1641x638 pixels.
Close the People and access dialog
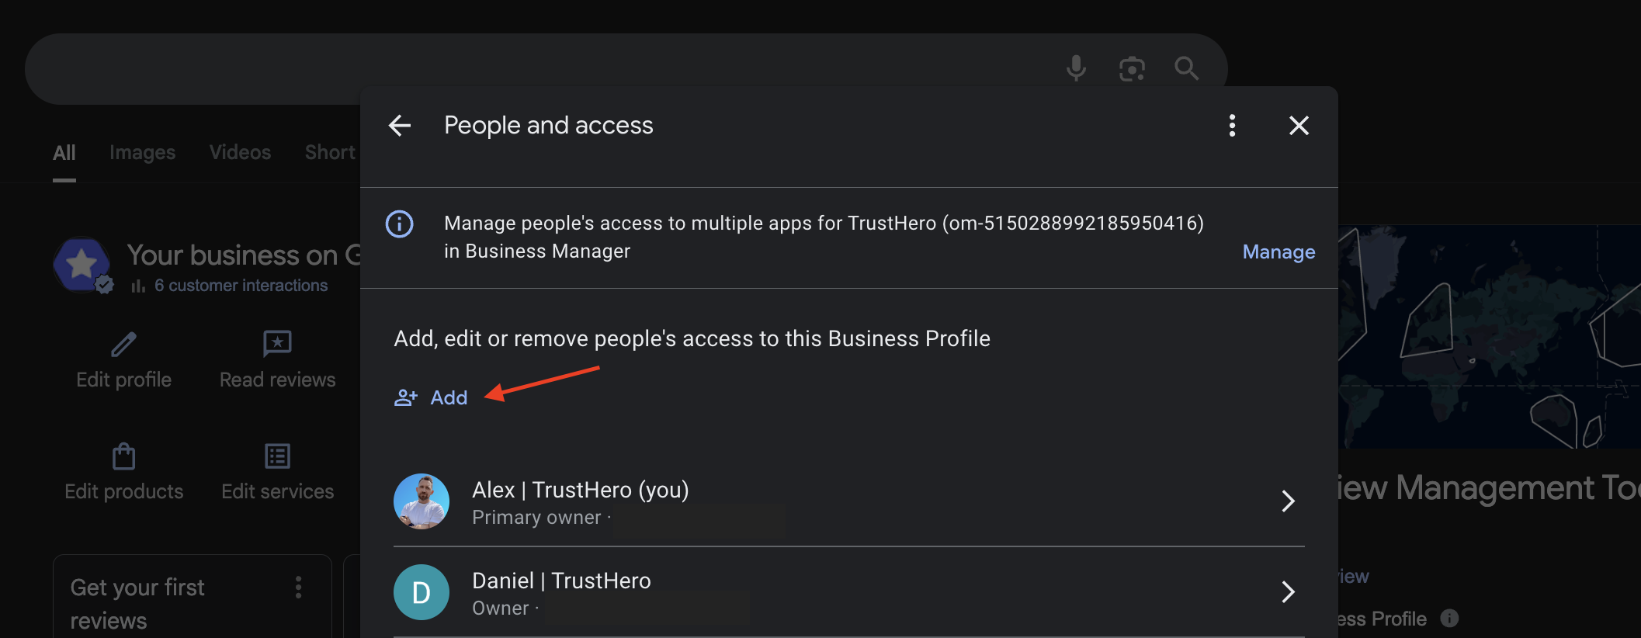(x=1299, y=126)
